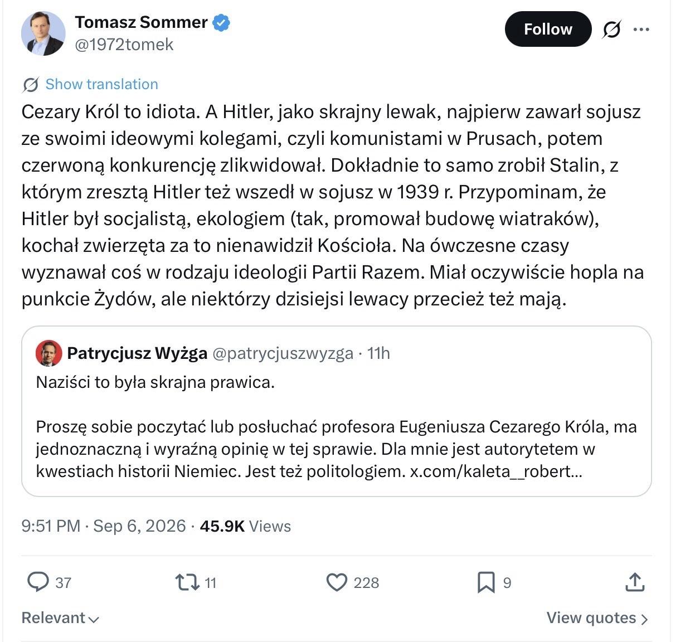This screenshot has width=695, height=642.
Task: Click the reply speech bubble icon
Action: (x=38, y=582)
